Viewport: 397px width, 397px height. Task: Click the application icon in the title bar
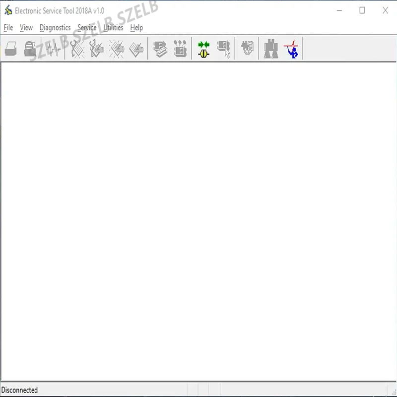click(x=8, y=10)
